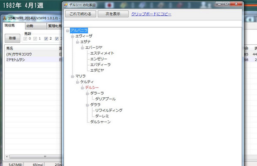Image resolution: width=257 pixels, height=166 pixels.
Task: Click the 取得 button in the background window
Action: click(12, 38)
